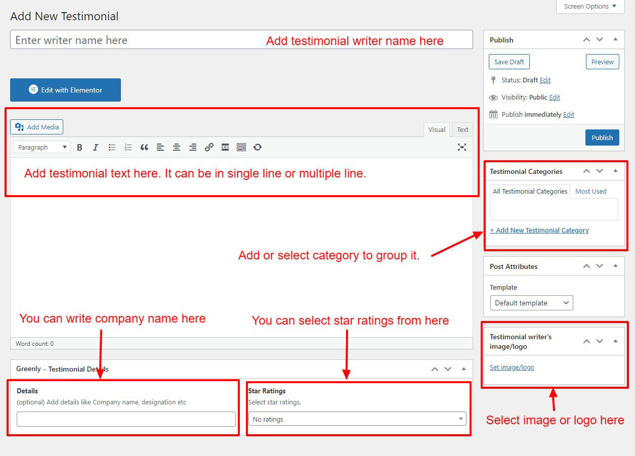Apply blockquote formatting
635x456 pixels.
144,147
